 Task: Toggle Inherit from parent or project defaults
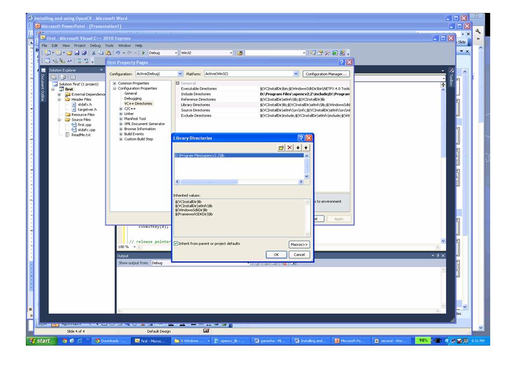click(176, 243)
